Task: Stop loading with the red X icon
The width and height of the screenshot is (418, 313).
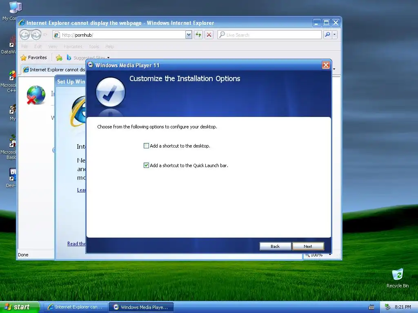Action: [209, 35]
